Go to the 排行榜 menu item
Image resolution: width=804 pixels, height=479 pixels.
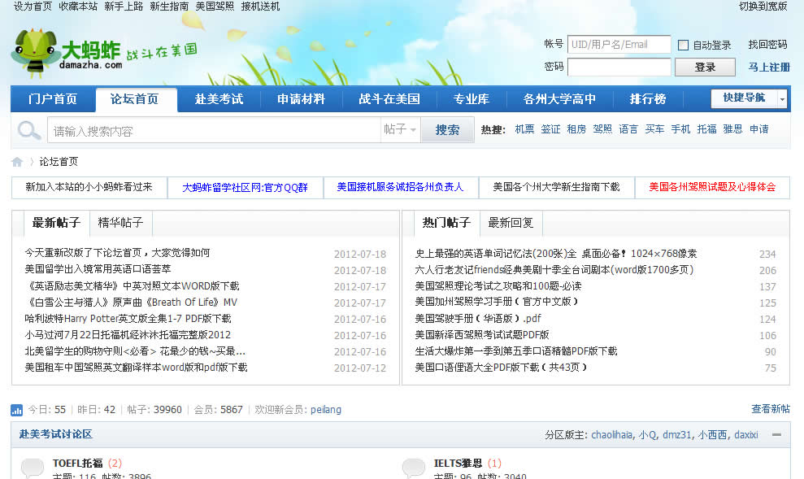point(648,99)
